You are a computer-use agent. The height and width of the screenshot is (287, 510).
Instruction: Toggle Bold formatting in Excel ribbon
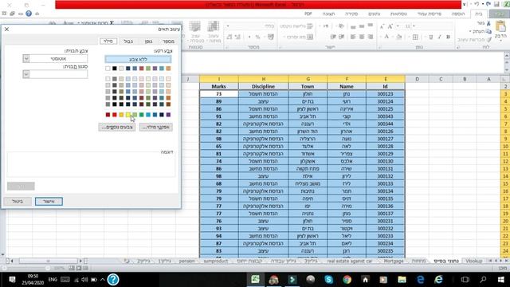[448, 37]
